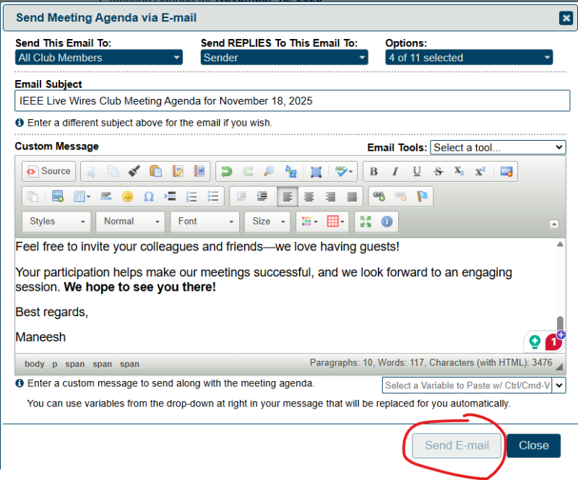
Task: Open the Options 4 of 11 selected dropdown
Action: [469, 58]
